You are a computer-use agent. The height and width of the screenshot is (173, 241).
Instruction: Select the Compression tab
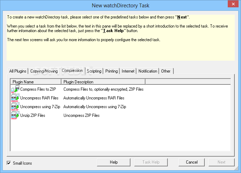tap(72, 70)
